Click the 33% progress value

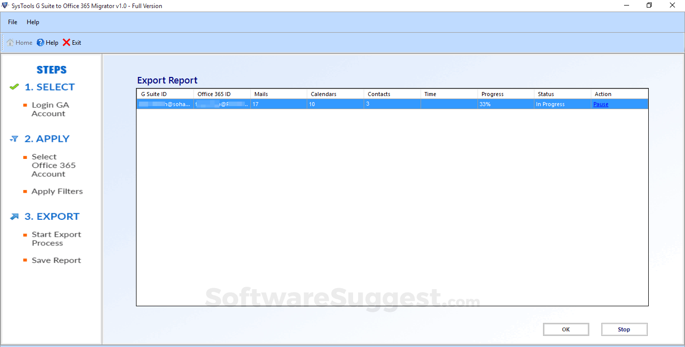coord(485,104)
